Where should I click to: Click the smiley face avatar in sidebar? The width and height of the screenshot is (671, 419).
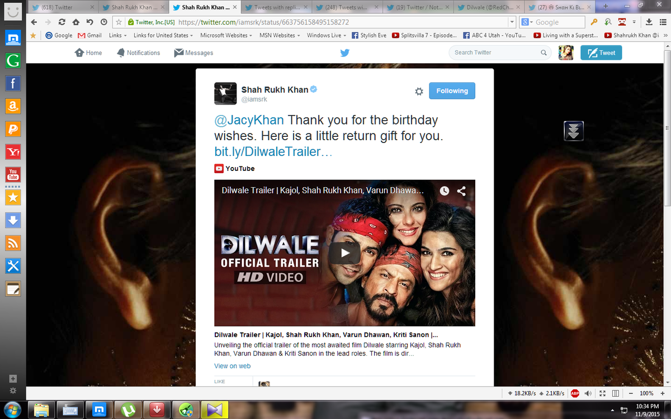click(x=13, y=12)
